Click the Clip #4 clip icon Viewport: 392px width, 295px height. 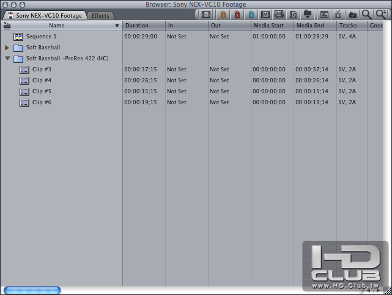pyautogui.click(x=24, y=80)
